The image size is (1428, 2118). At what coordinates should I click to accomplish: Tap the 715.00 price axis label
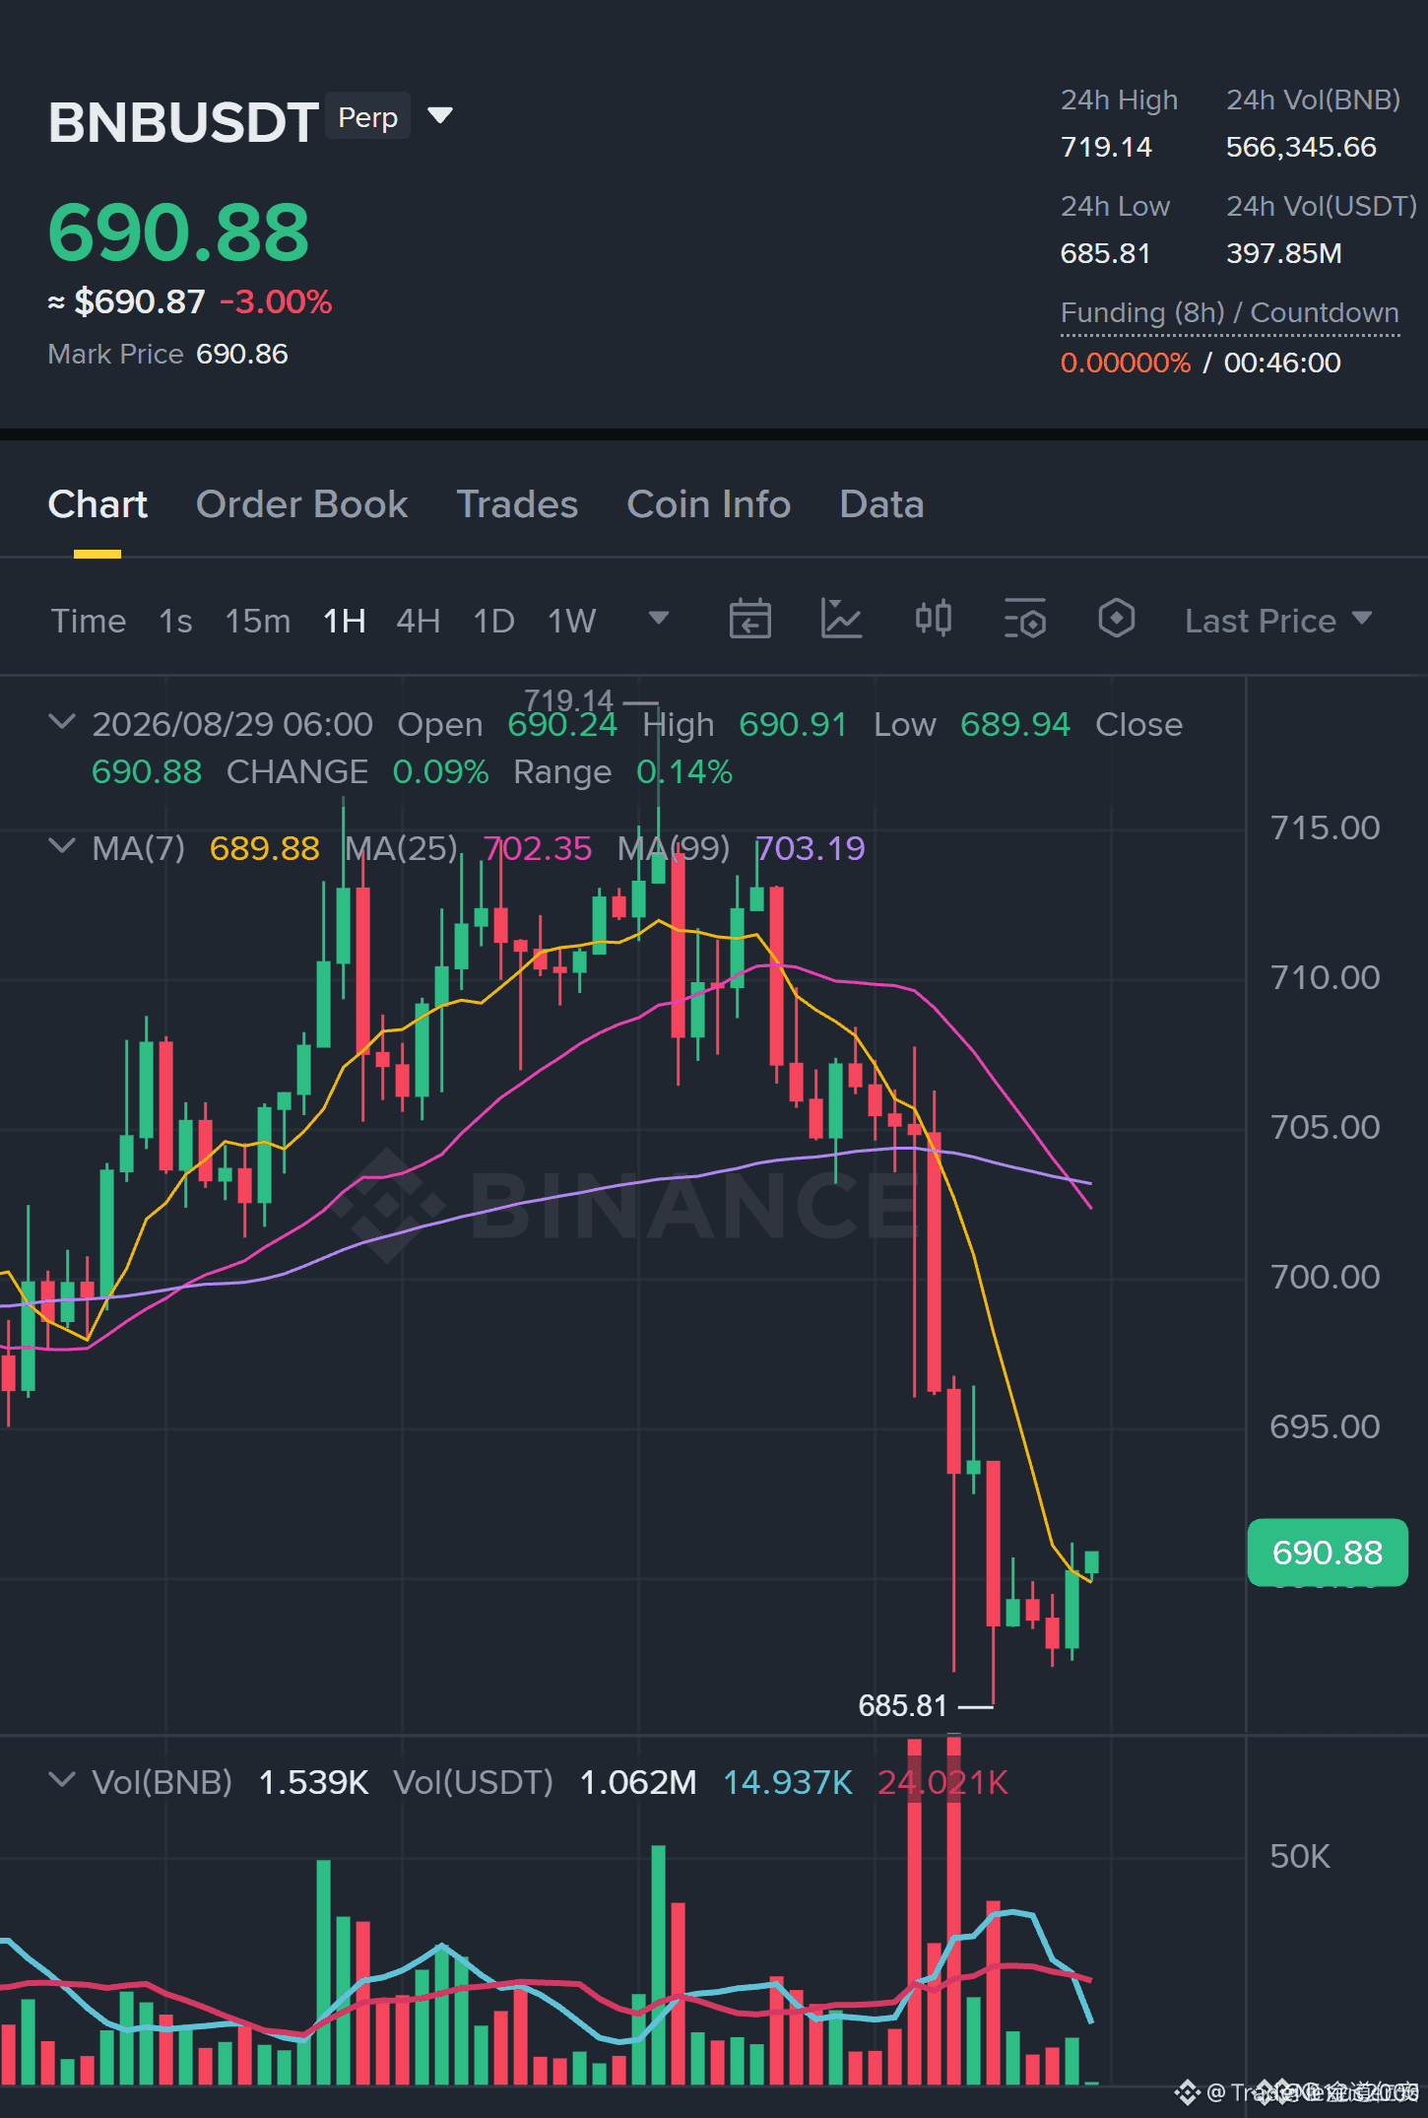pyautogui.click(x=1325, y=827)
